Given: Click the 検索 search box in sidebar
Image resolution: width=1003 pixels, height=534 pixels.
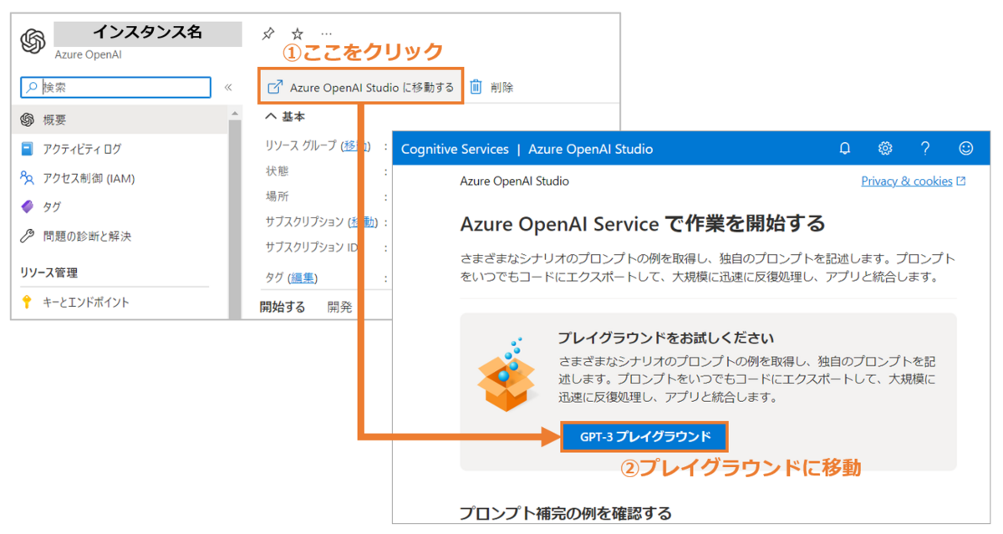Looking at the screenshot, I should 115,87.
